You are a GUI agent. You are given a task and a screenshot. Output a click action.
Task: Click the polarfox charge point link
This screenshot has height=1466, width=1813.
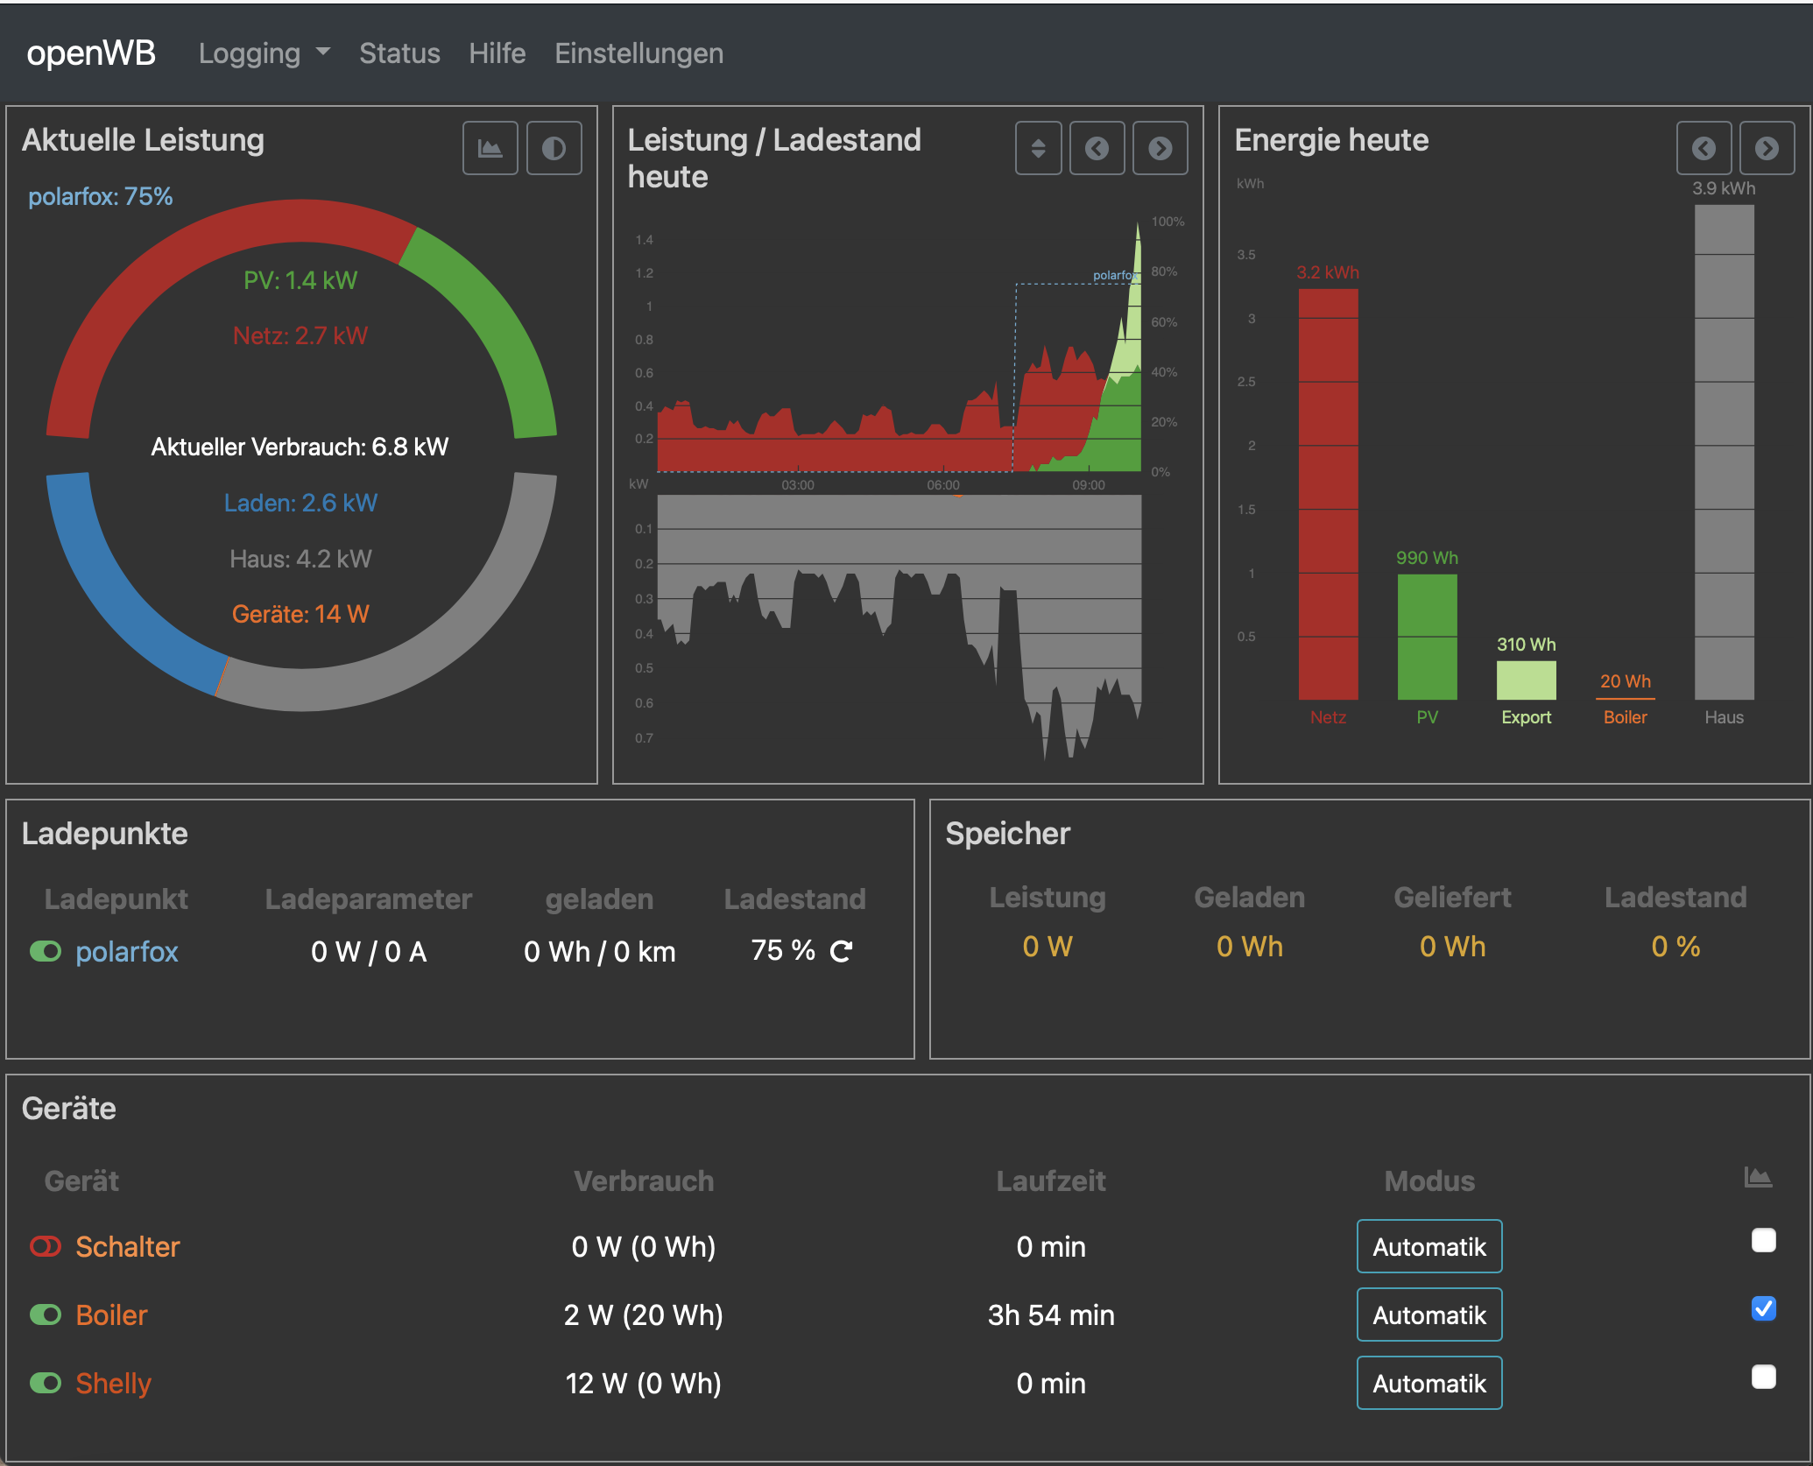(x=126, y=951)
